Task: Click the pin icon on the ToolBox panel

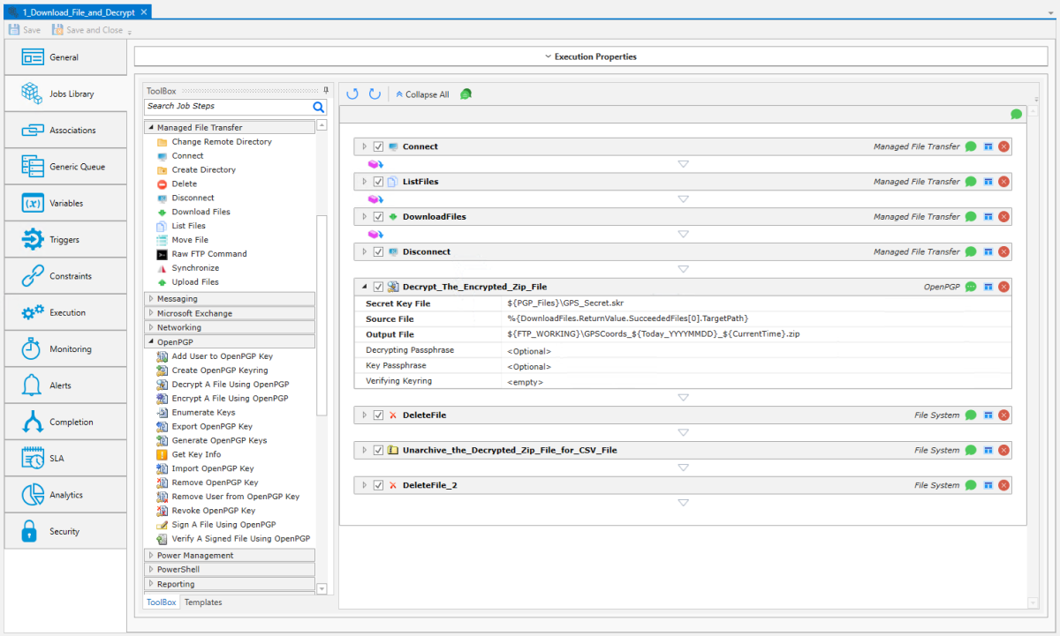Action: (326, 91)
